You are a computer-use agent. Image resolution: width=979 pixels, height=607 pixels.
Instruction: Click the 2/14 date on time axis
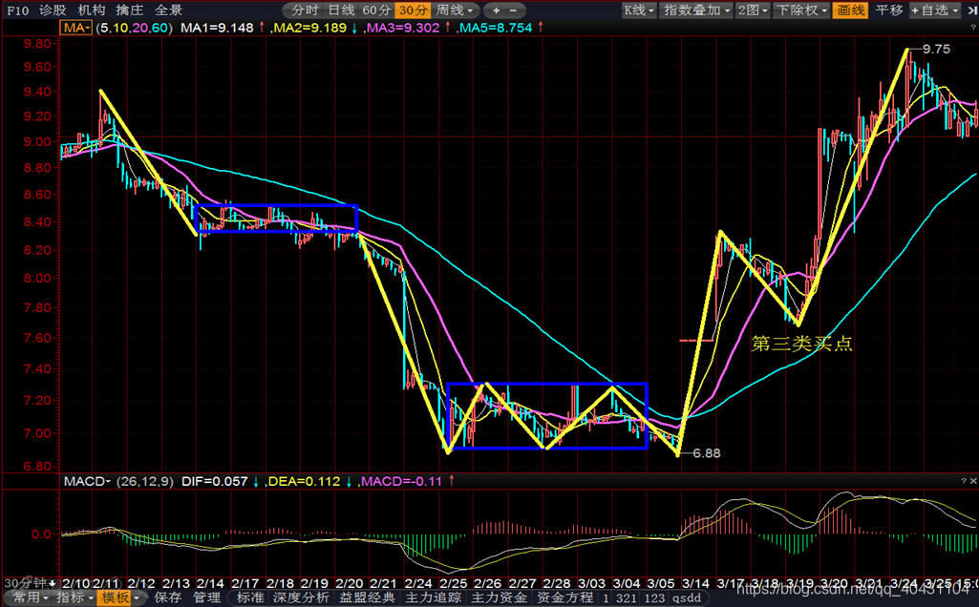pos(210,583)
